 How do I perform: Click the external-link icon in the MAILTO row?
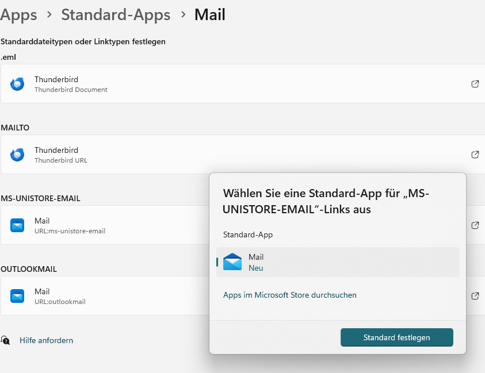[475, 155]
